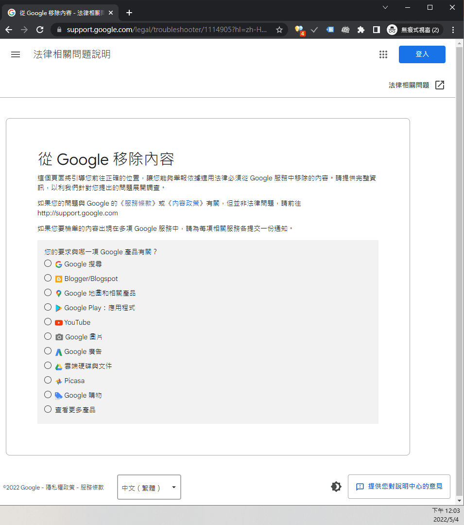
Task: Select the Picasa radio button
Action: [x=48, y=380]
